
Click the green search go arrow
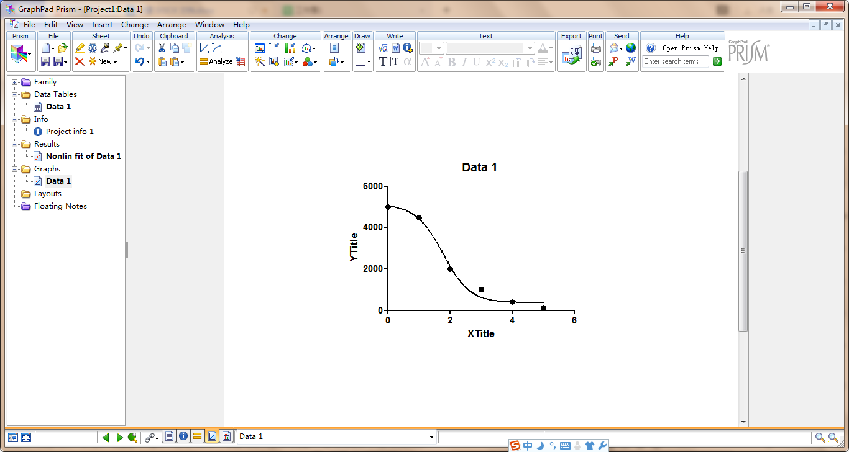click(x=717, y=61)
